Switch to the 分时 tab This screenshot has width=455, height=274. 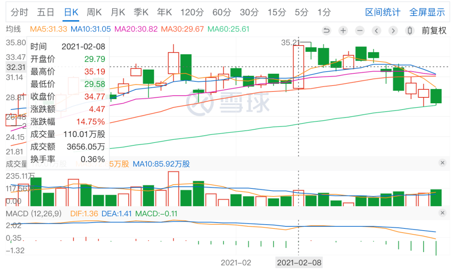(19, 13)
